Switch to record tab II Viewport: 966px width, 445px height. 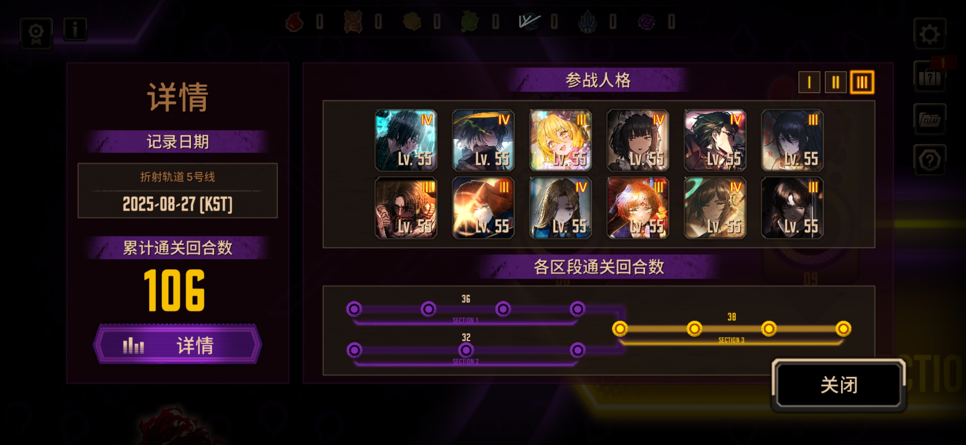(x=836, y=82)
